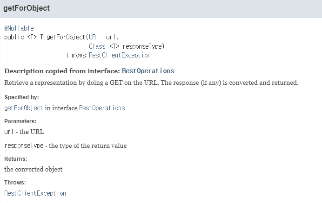Click the 'Description copied from interface:' label
Image resolution: width=322 pixels, height=203 pixels.
coord(62,71)
